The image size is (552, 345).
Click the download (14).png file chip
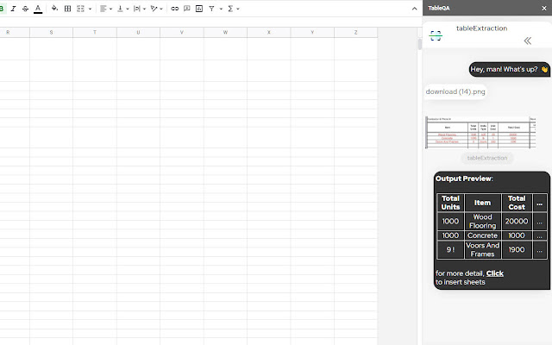click(455, 92)
